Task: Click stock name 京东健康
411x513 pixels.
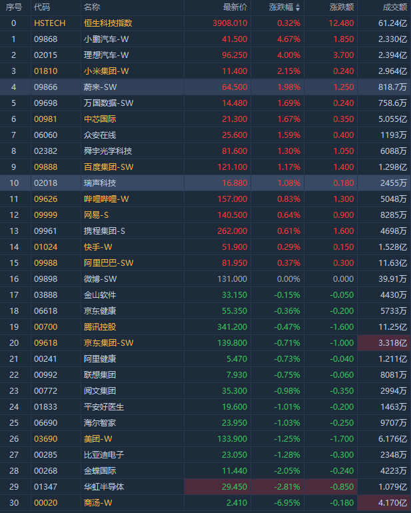Action: point(100,311)
